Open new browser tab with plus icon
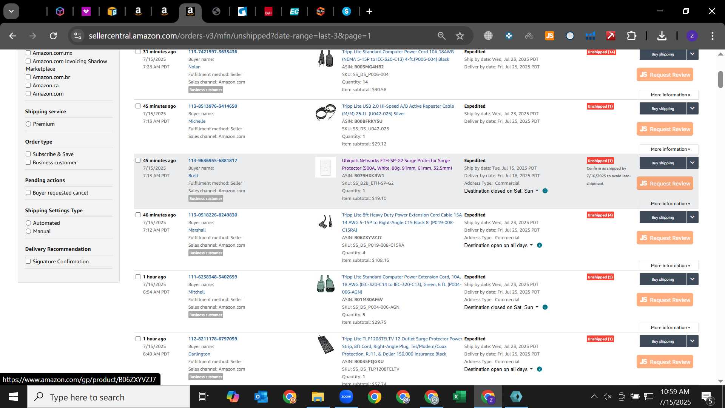Image resolution: width=725 pixels, height=408 pixels. [x=369, y=11]
